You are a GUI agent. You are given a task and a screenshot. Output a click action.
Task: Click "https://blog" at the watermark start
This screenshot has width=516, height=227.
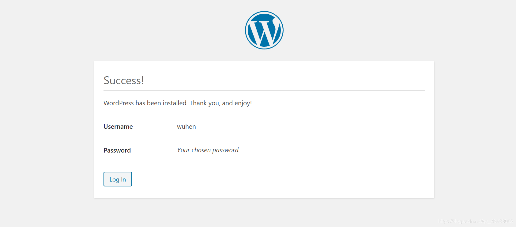coord(450,222)
